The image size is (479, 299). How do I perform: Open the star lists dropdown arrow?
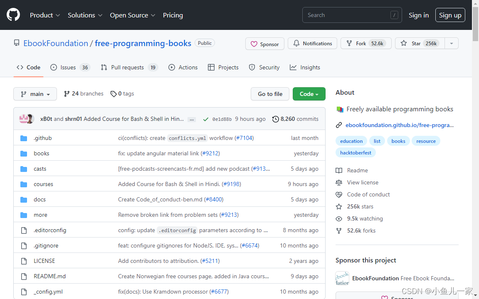click(x=452, y=43)
